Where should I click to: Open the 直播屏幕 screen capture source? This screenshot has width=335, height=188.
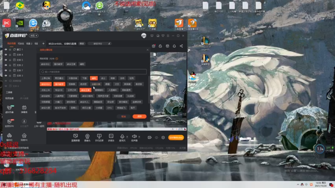[x=75, y=138]
